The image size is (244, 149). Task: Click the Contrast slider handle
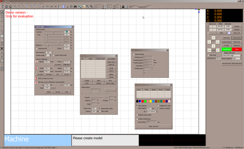pos(53,32)
